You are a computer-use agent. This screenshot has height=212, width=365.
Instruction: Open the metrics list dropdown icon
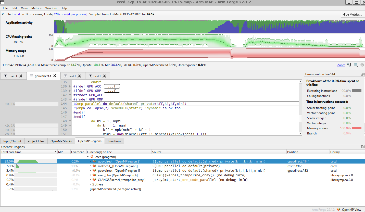point(356,65)
